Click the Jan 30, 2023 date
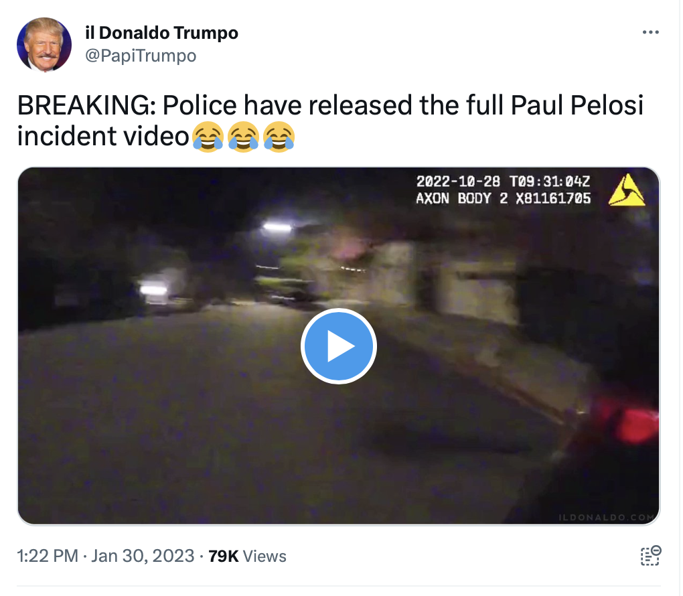The height and width of the screenshot is (596, 683). tap(143, 556)
